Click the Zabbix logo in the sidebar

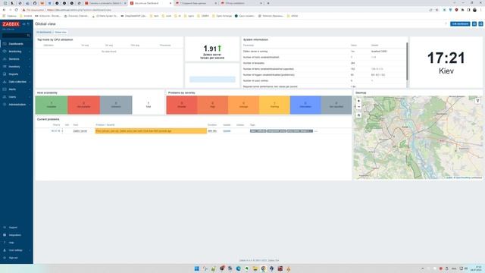tap(11, 24)
